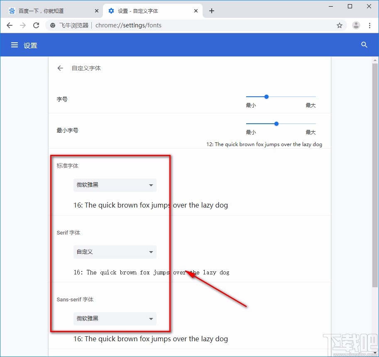
Task: Click the back arrow beside 自定义字体
Action: (x=60, y=68)
